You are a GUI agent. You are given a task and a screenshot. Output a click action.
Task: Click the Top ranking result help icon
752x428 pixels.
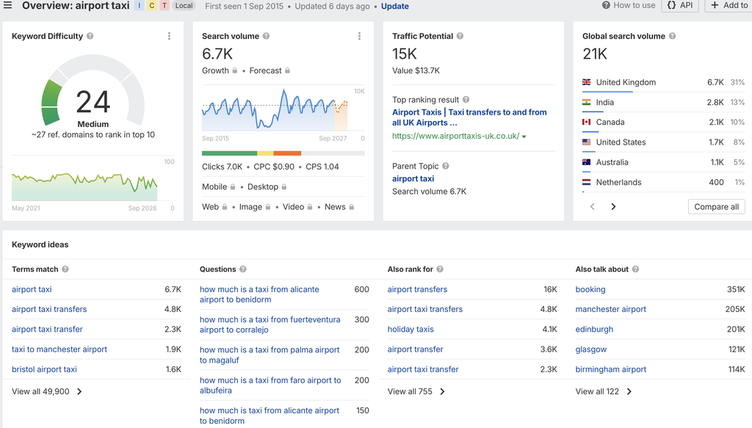[x=466, y=100]
